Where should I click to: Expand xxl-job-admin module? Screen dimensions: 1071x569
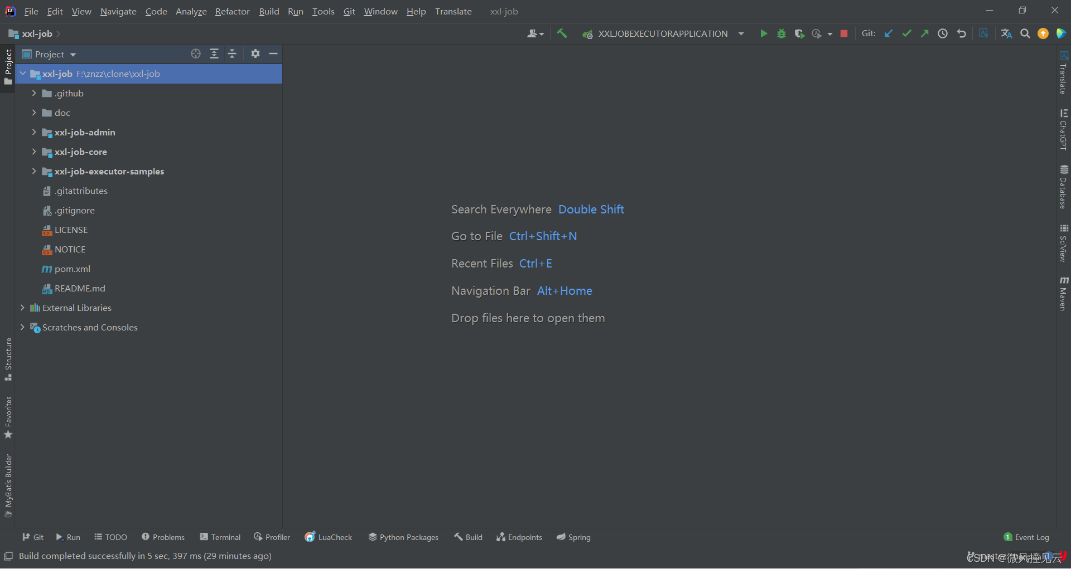[x=34, y=132]
